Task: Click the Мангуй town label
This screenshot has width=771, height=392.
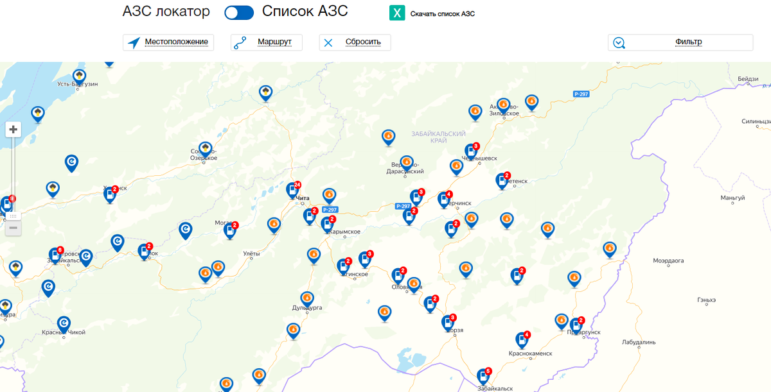Action: pos(732,198)
